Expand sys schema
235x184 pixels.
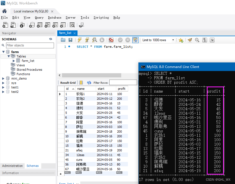coord(3,83)
